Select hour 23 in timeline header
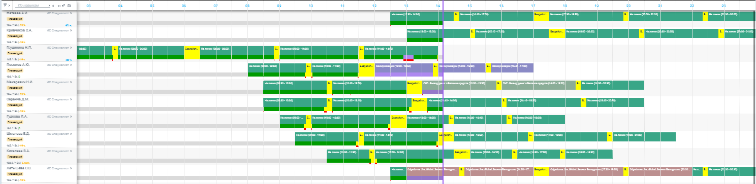 723,6
